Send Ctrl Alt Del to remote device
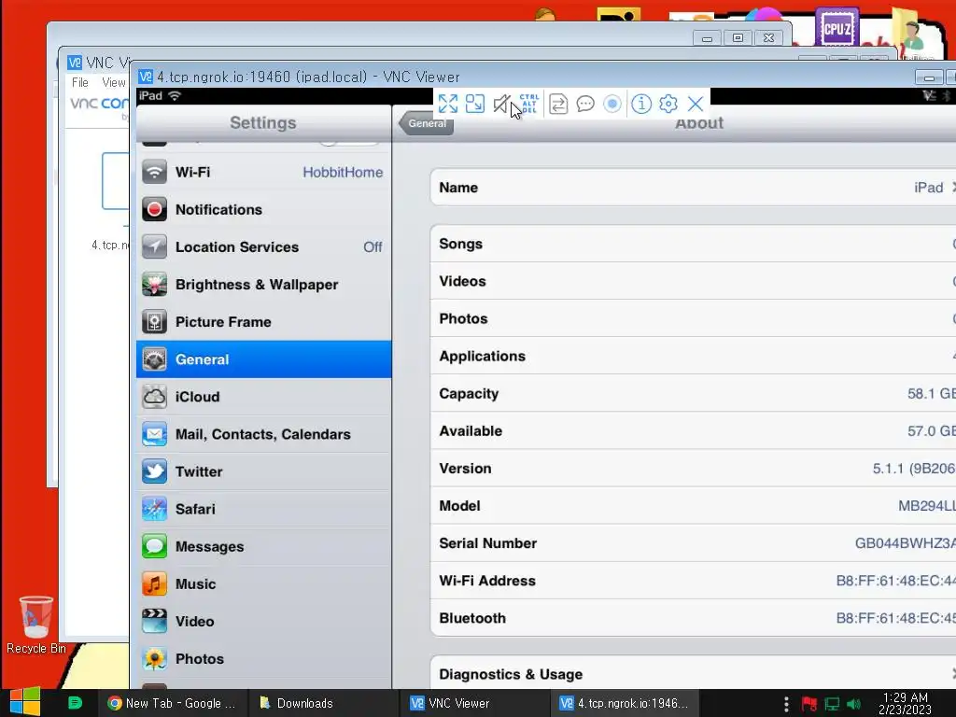 point(528,104)
